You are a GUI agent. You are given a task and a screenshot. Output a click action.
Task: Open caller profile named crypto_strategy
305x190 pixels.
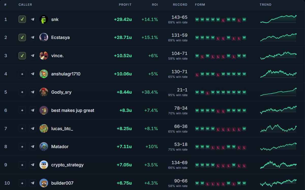[67, 165]
